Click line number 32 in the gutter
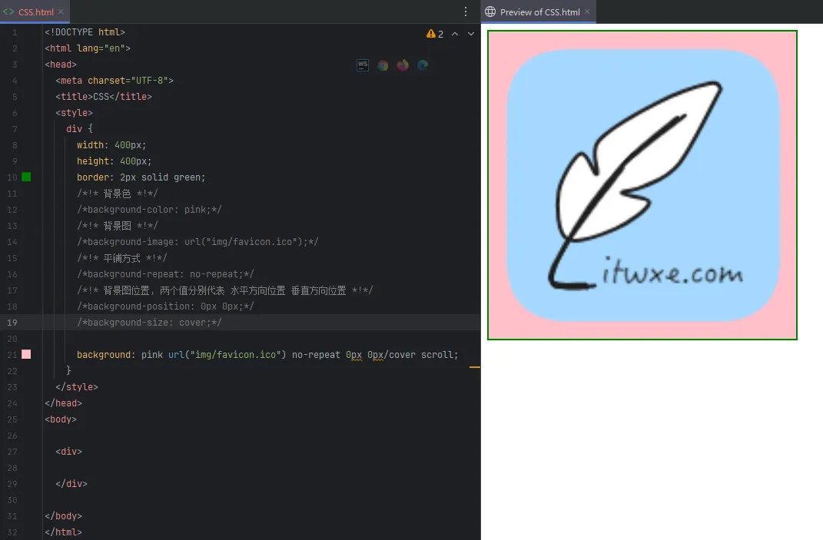The height and width of the screenshot is (540, 823). [12, 532]
